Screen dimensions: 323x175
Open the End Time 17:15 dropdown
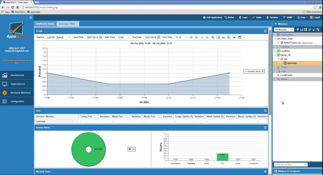click(x=181, y=37)
